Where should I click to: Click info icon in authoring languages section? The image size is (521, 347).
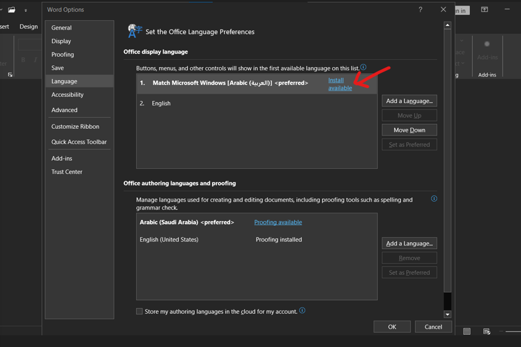pyautogui.click(x=434, y=198)
